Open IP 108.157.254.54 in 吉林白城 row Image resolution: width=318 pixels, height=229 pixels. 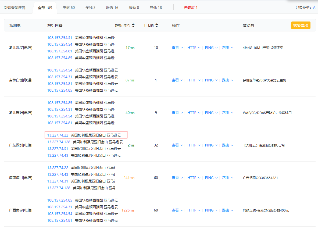pyautogui.click(x=60, y=70)
